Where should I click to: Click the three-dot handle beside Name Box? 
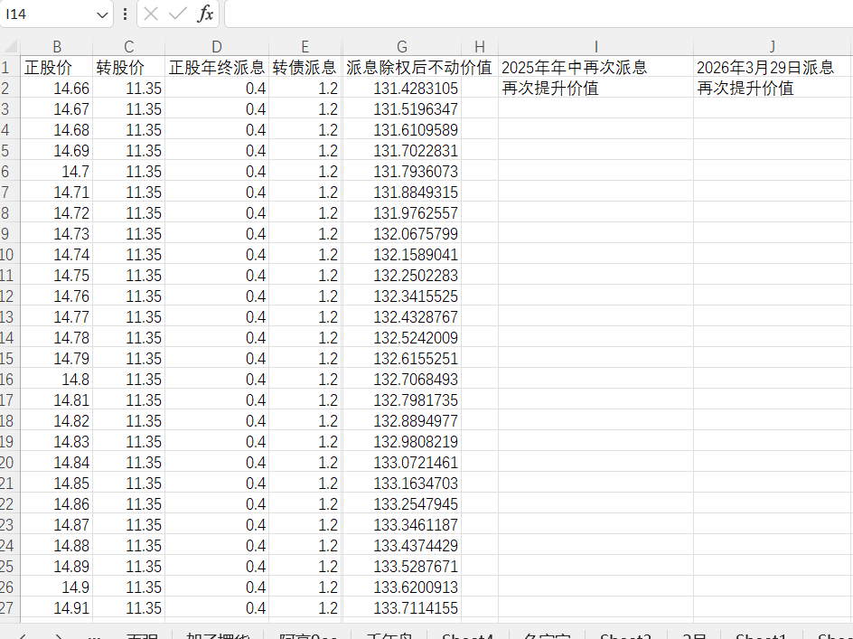click(125, 14)
